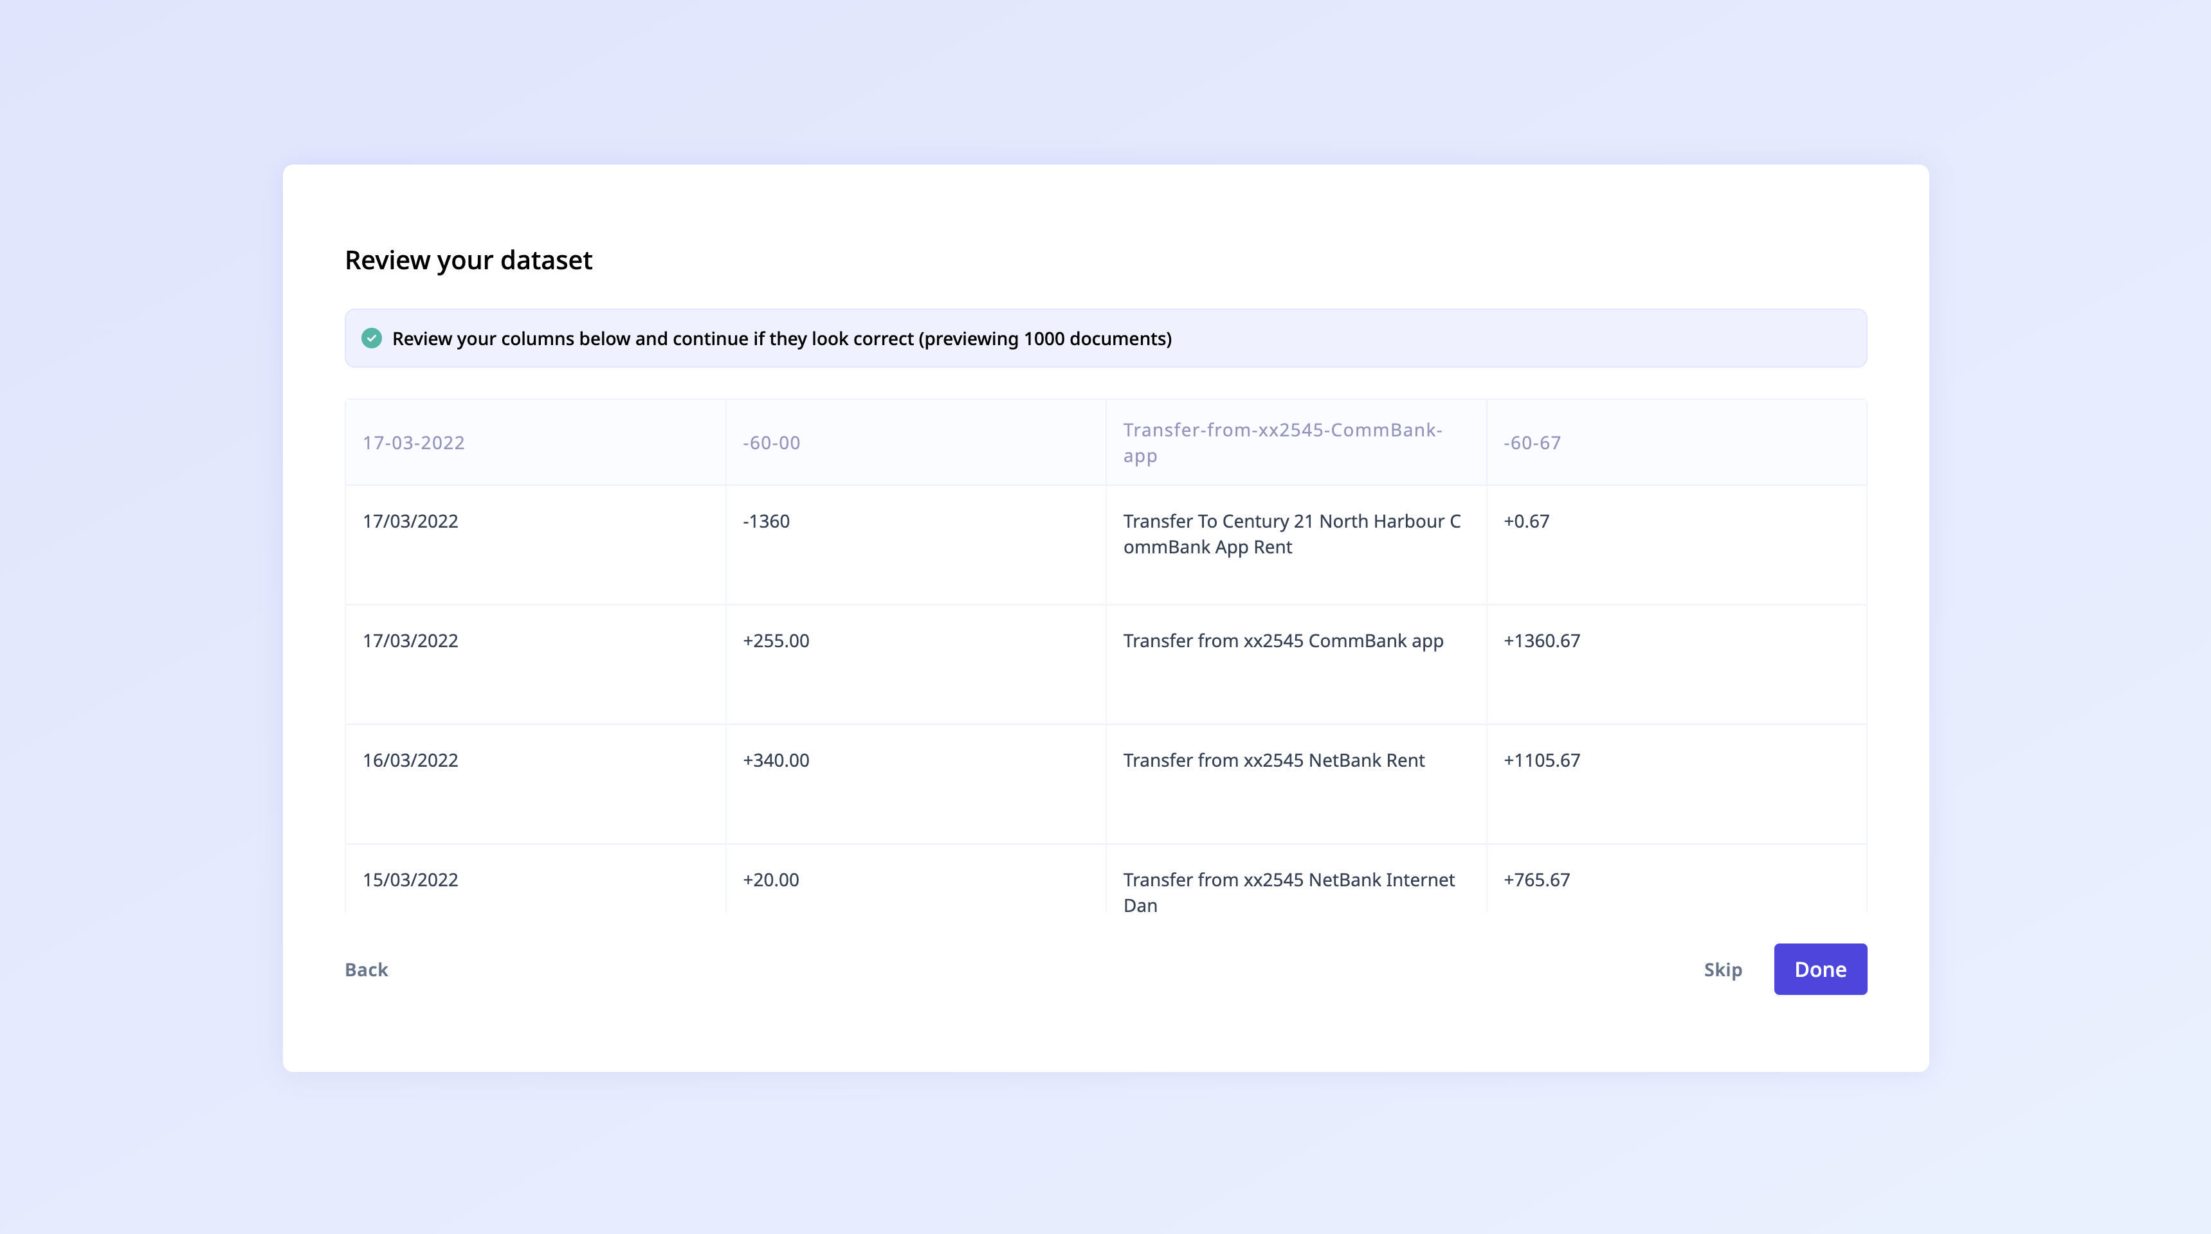Select the NetBank Rent description cell
2211x1234 pixels.
pos(1273,760)
